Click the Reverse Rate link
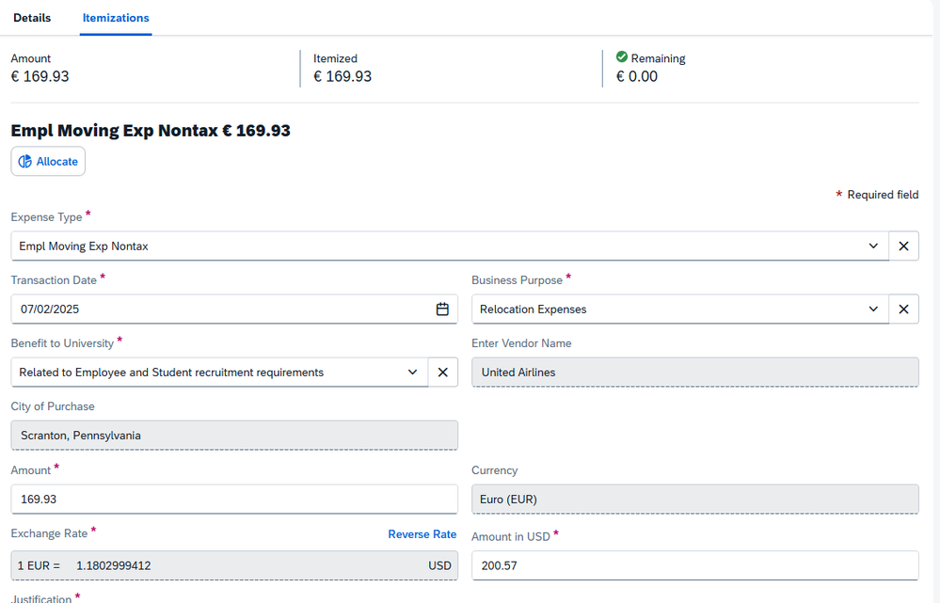Viewport: 940px width, 603px height. click(x=422, y=534)
